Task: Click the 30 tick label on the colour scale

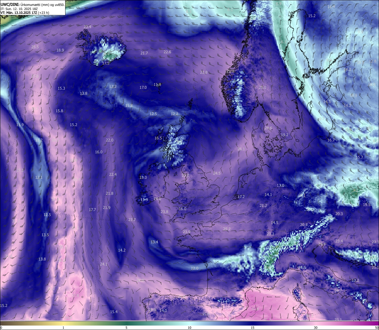Action: (x=316, y=328)
